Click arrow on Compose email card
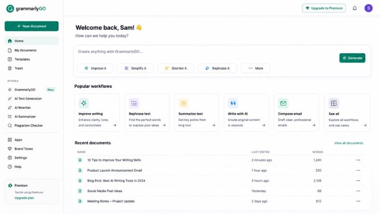Viewport: 380px width, 214px height. point(314,125)
